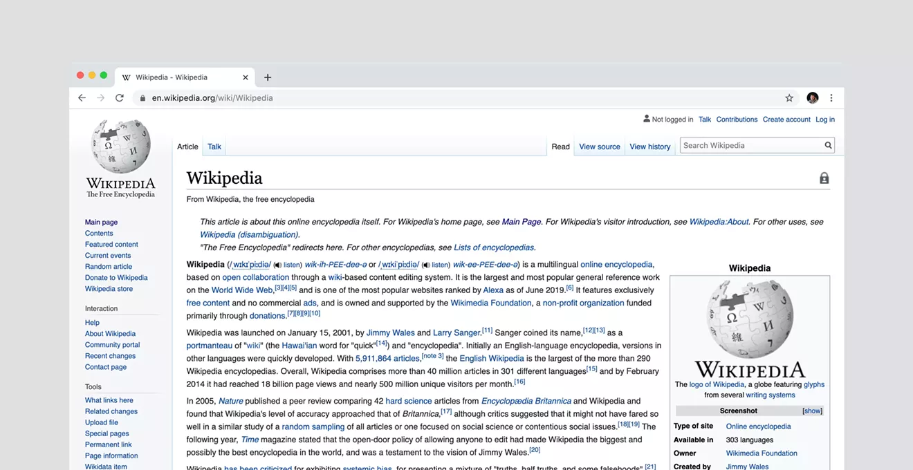Screen dimensions: 913x470
Task: Open What links here tool
Action: [109, 400]
